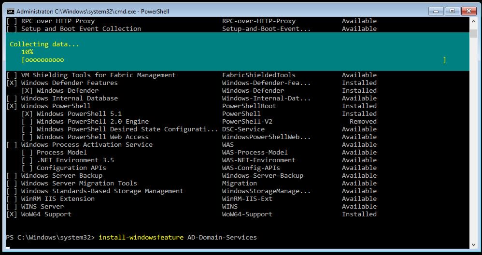This screenshot has width=482, height=255.
Task: Click the name 'WAS-Process-Model'
Action: click(255, 153)
